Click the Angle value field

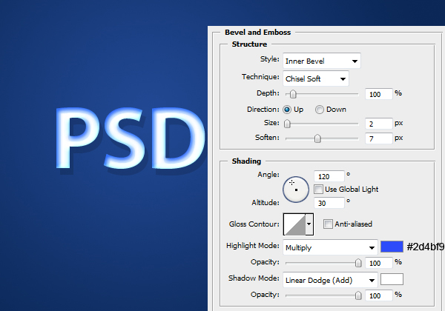click(x=329, y=176)
